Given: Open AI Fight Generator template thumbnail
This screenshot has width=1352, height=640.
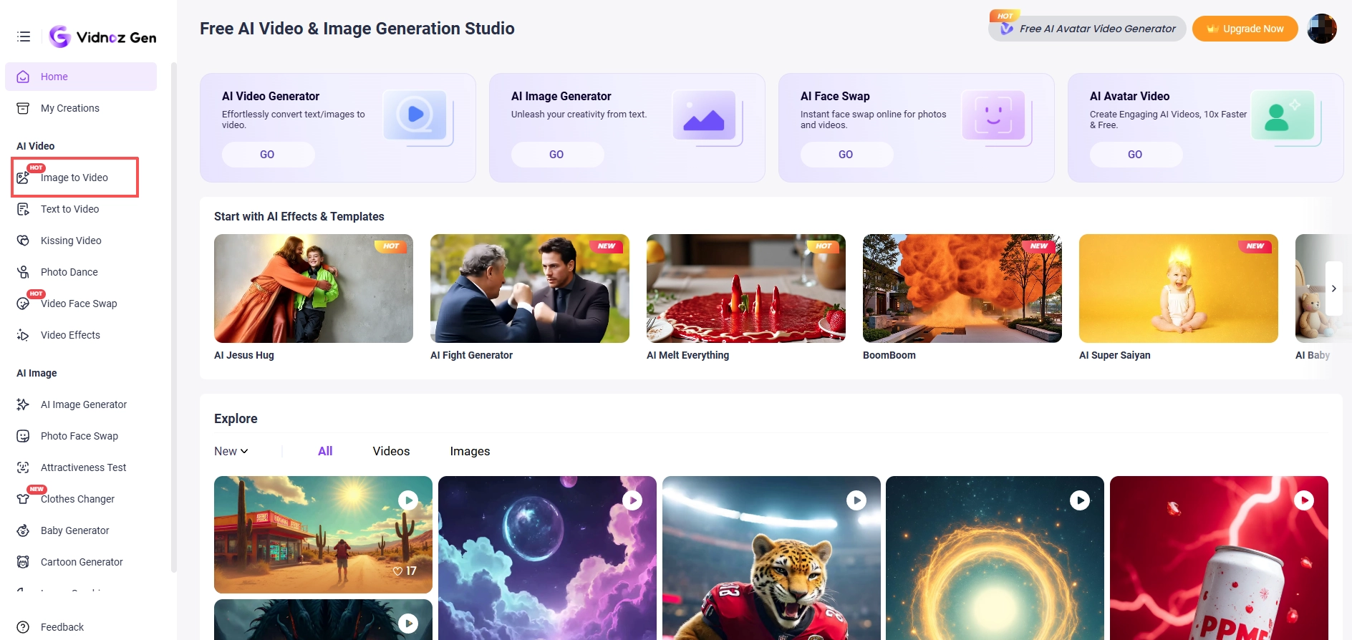Looking at the screenshot, I should click(530, 289).
